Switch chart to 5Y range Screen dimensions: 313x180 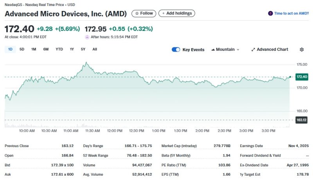[83, 49]
